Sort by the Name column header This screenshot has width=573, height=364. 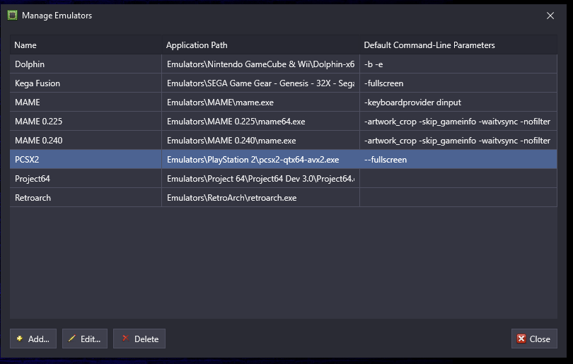[86, 45]
